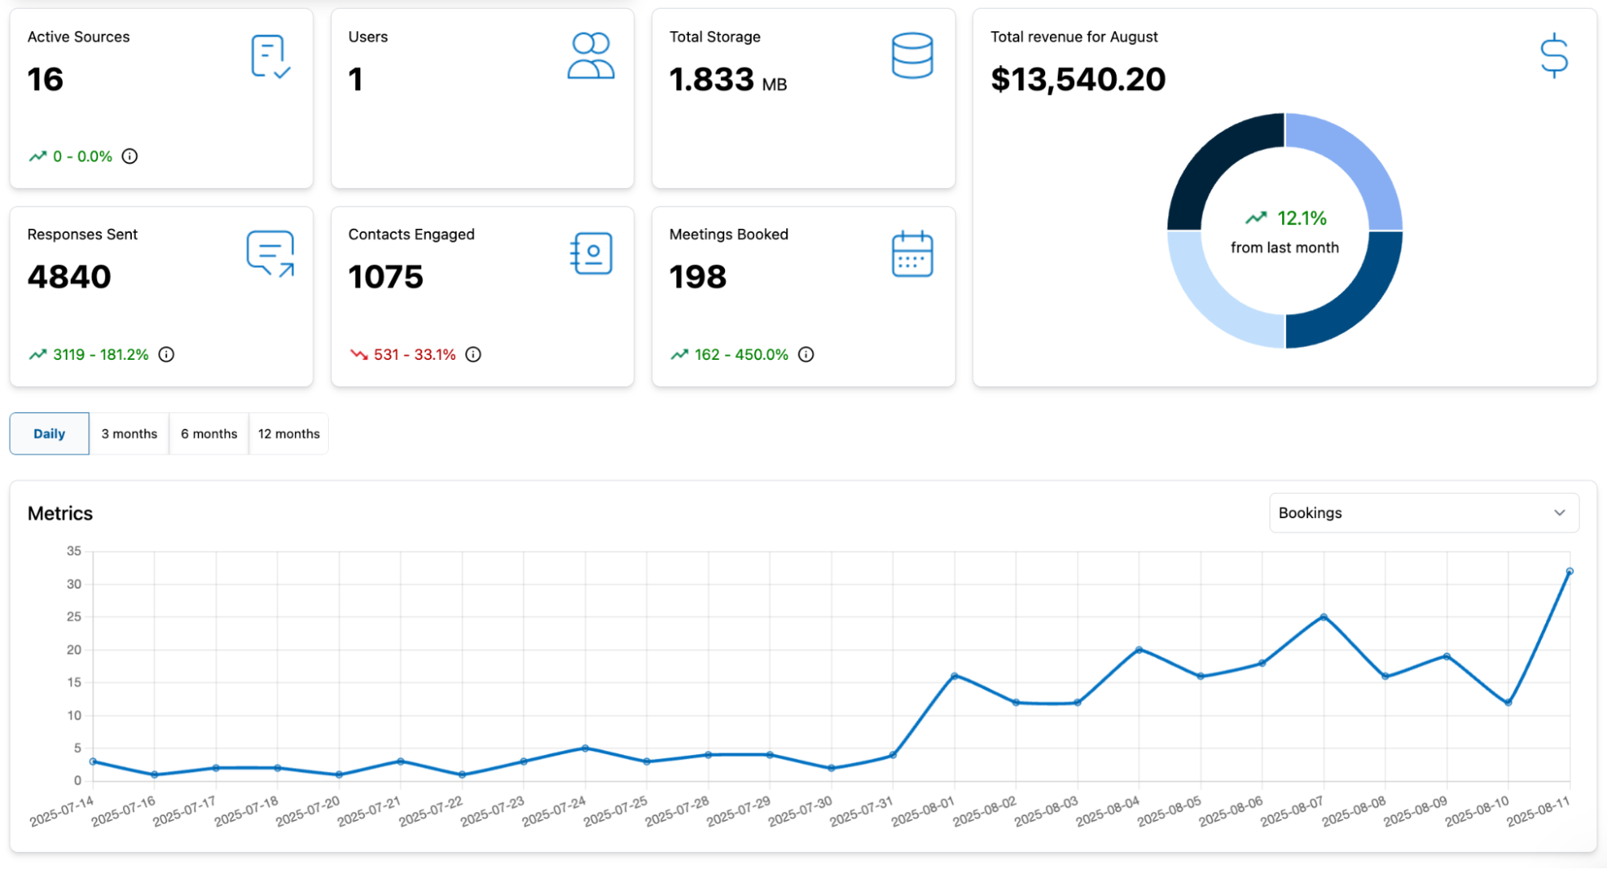Click the Meetings Booked calendar icon

tap(912, 254)
